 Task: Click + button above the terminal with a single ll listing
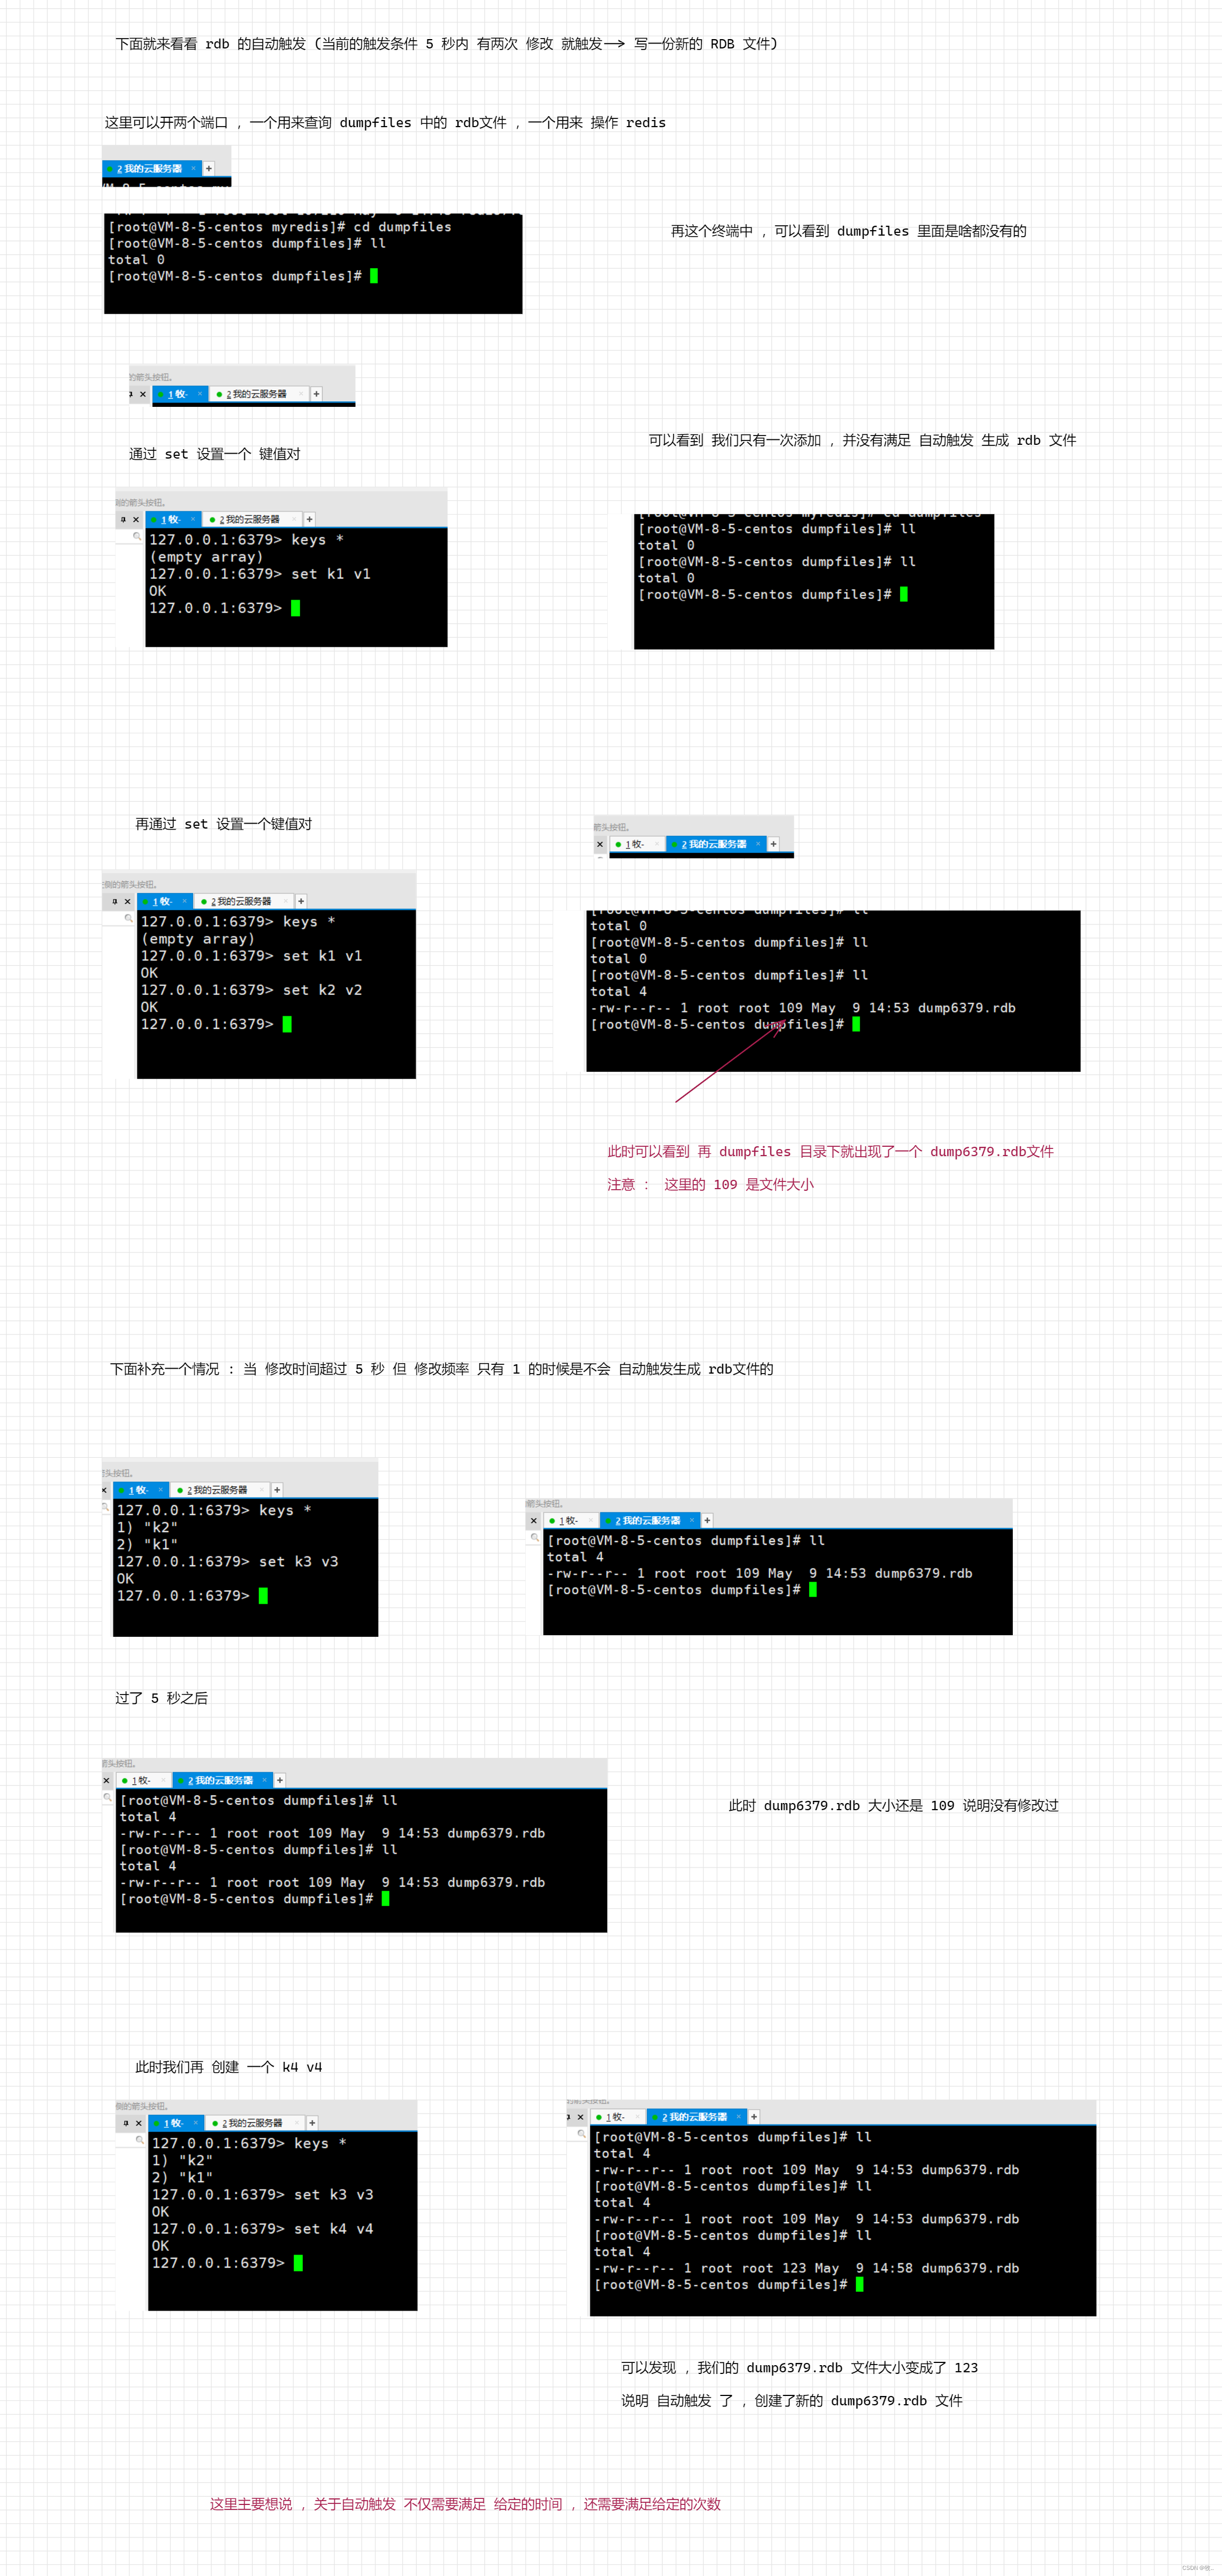[707, 1520]
